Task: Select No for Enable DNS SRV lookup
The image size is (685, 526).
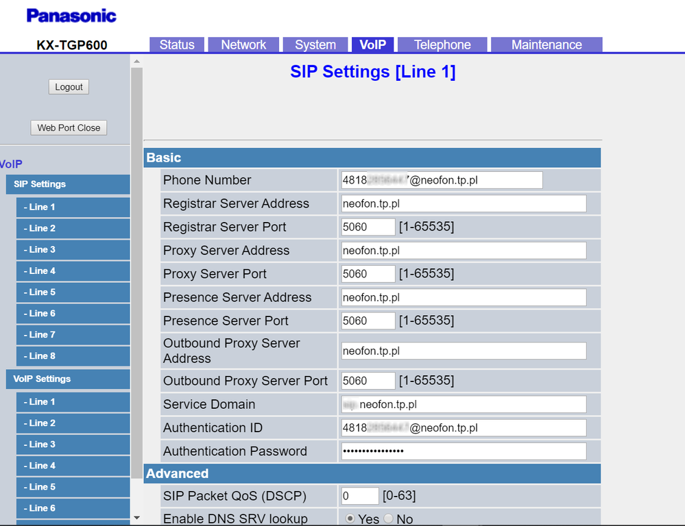Action: [388, 518]
